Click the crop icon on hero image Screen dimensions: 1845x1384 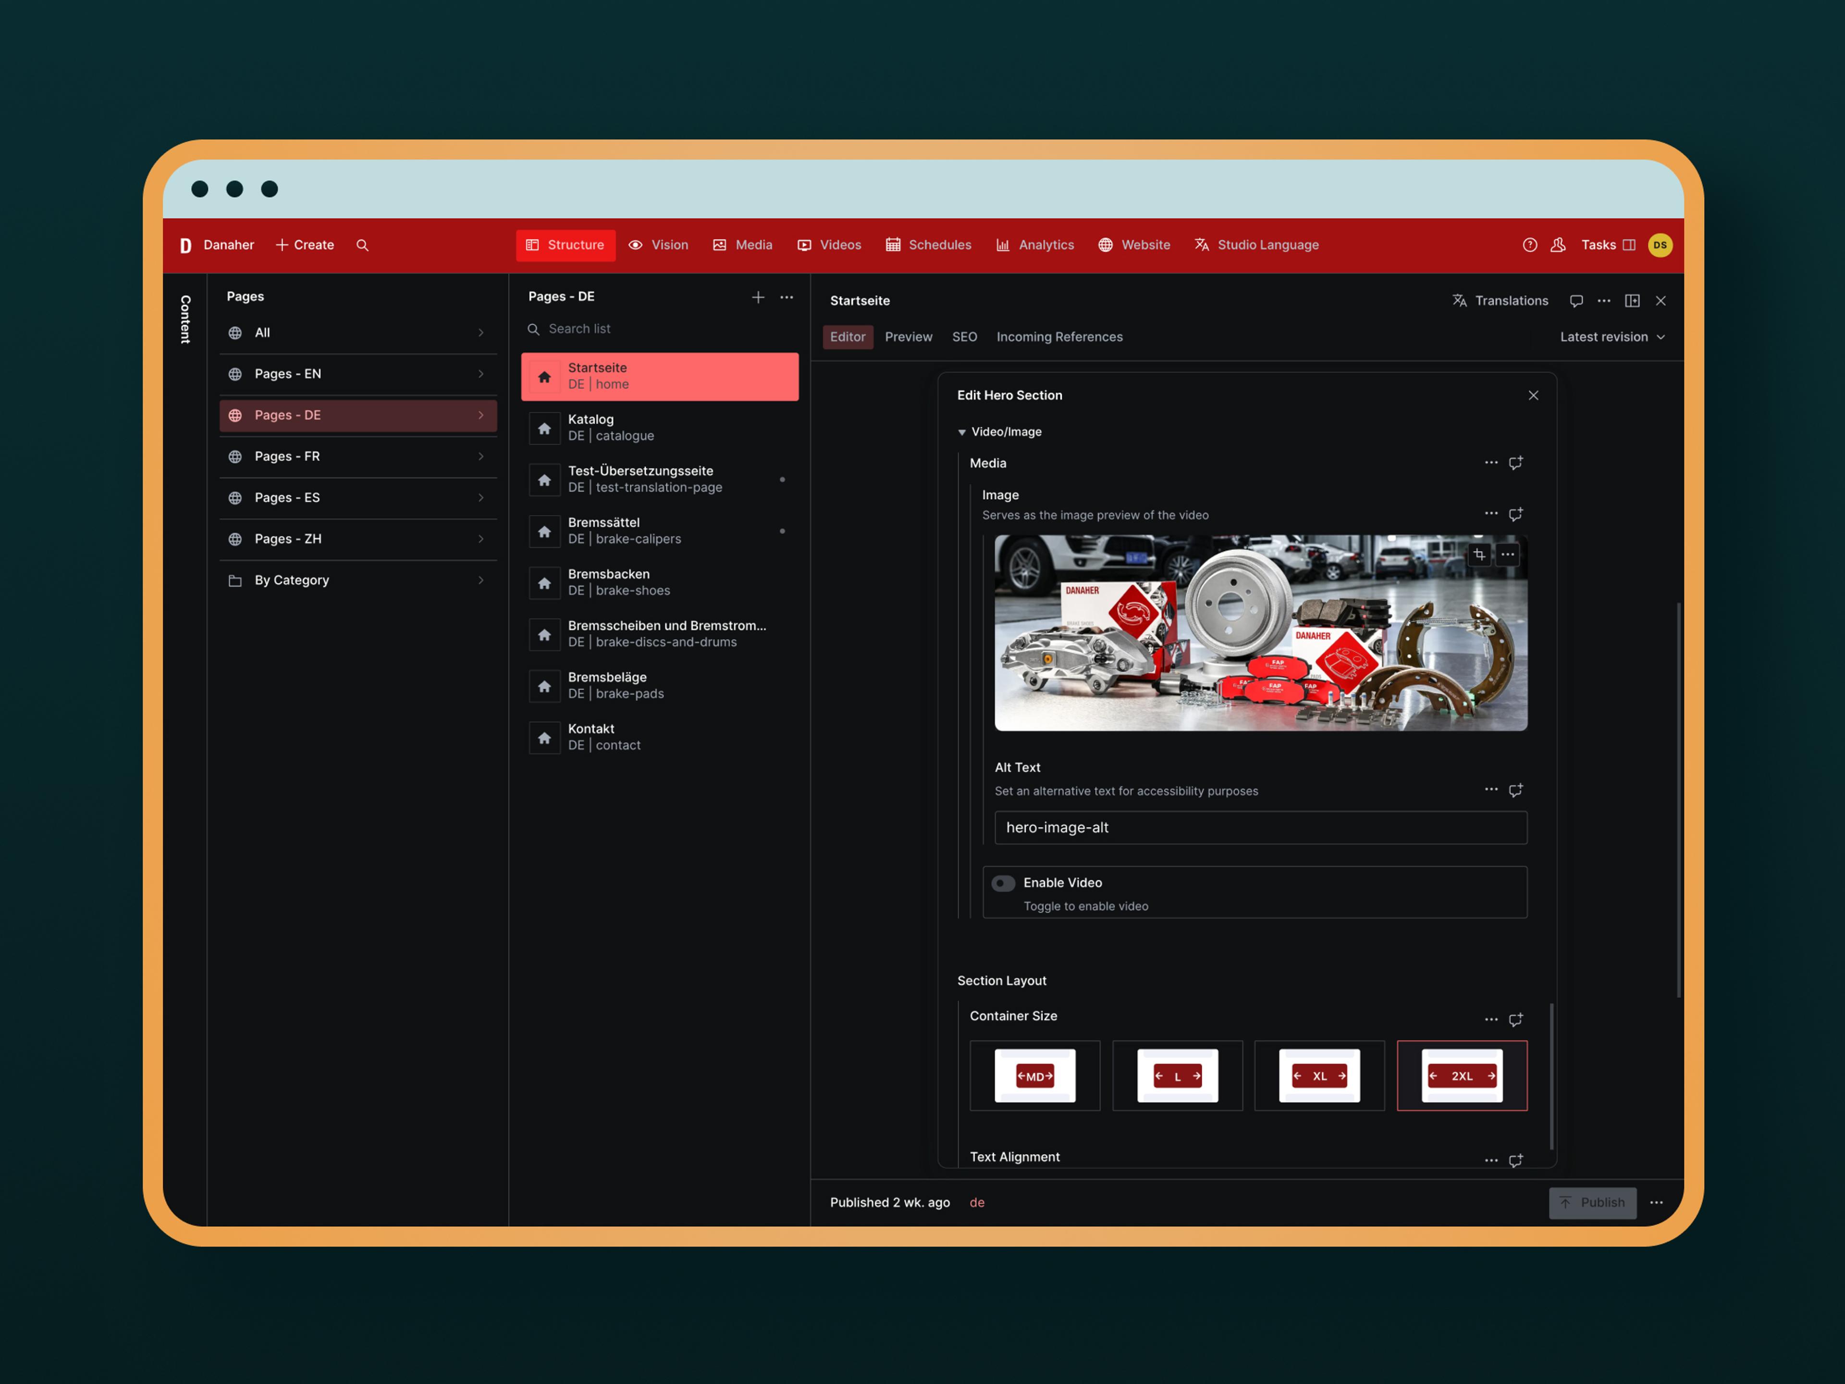(1479, 554)
